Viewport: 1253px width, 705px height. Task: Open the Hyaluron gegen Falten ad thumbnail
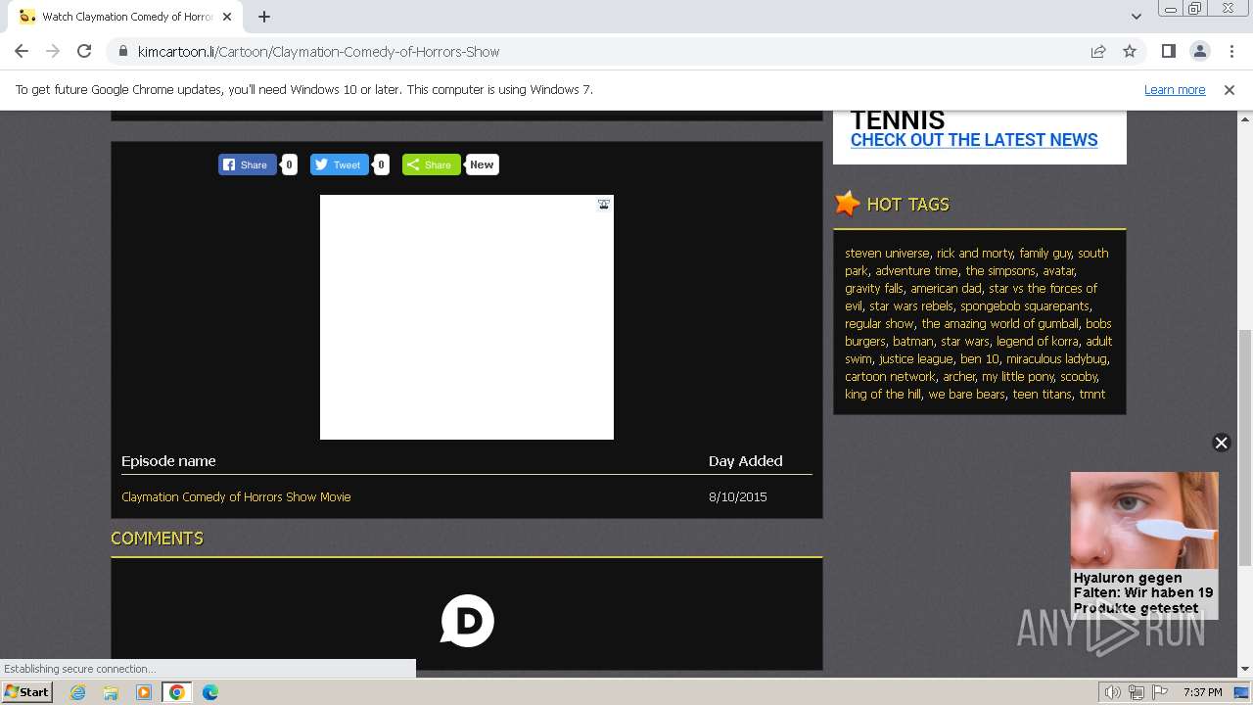(x=1144, y=521)
